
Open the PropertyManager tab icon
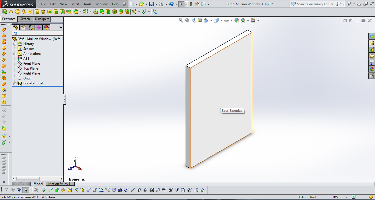pyautogui.click(x=23, y=27)
